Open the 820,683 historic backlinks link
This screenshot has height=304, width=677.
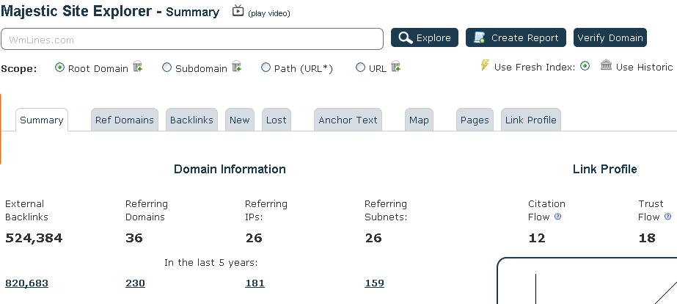(26, 283)
